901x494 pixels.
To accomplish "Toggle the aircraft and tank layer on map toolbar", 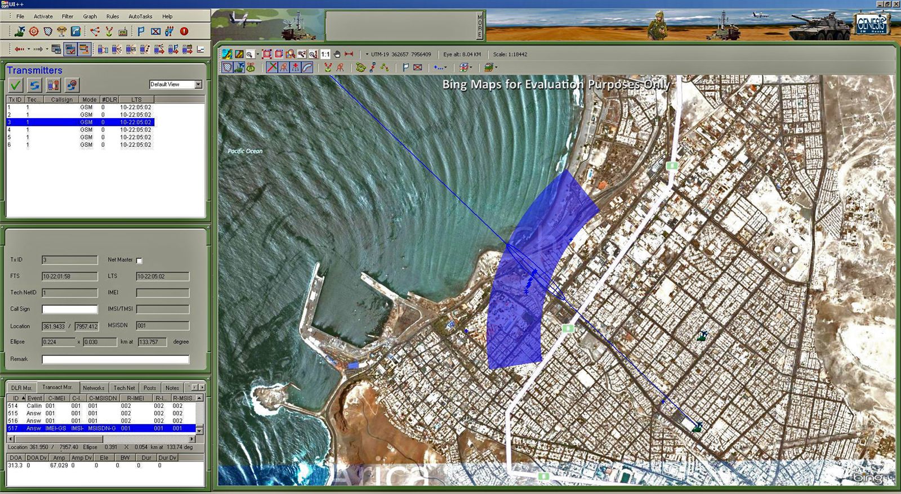I will (x=239, y=68).
